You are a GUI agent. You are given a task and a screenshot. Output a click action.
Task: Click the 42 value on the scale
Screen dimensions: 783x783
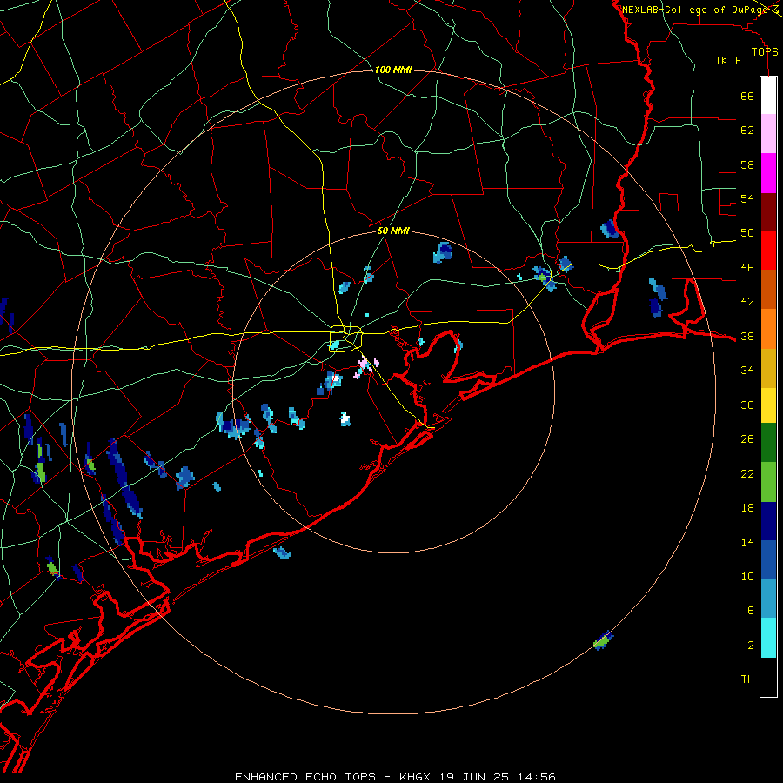(747, 302)
